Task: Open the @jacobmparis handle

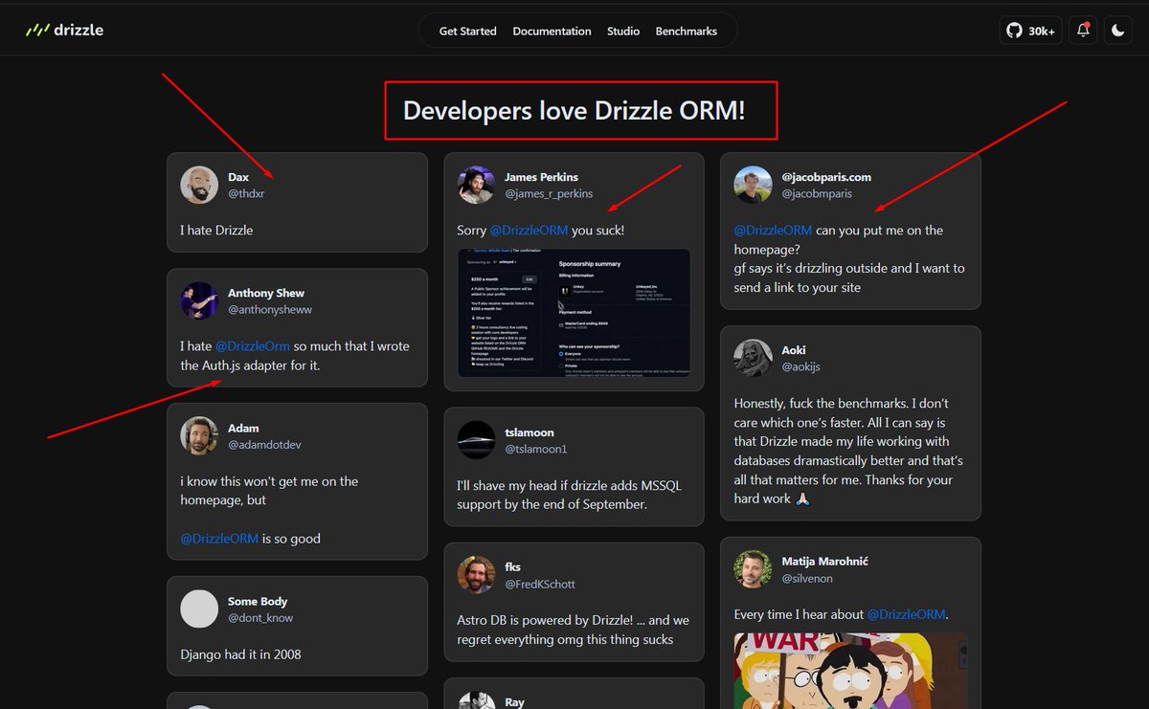Action: click(817, 193)
